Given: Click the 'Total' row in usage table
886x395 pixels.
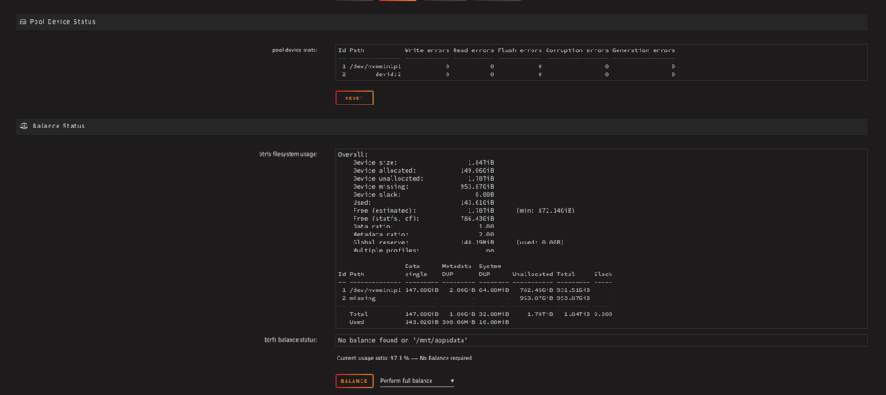Looking at the screenshot, I should point(481,314).
